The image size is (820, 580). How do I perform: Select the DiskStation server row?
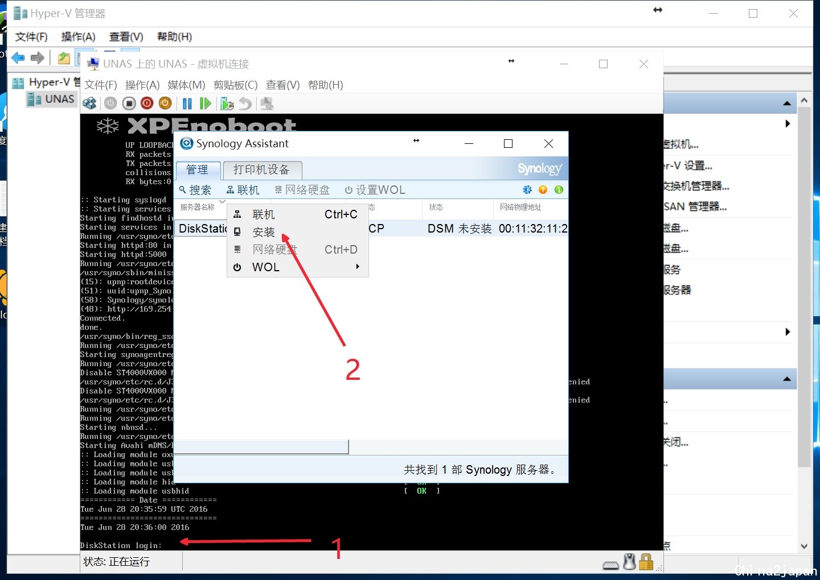point(371,229)
